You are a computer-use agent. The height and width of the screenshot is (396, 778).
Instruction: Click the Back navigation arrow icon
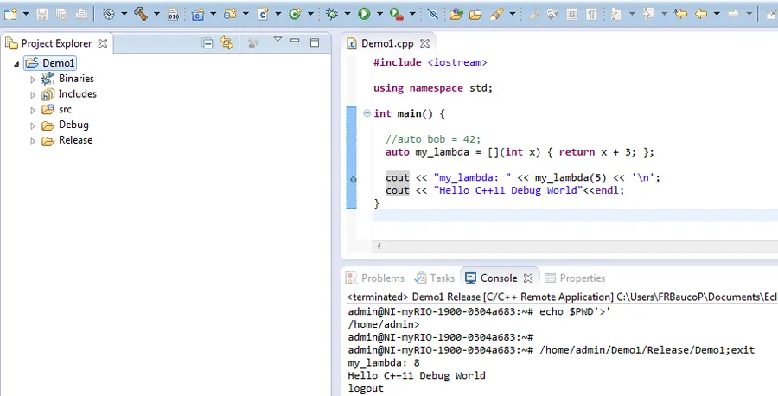click(700, 14)
